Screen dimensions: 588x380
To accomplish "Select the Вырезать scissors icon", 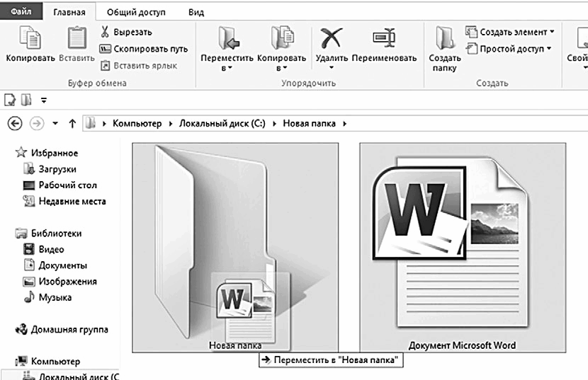I will coord(105,31).
